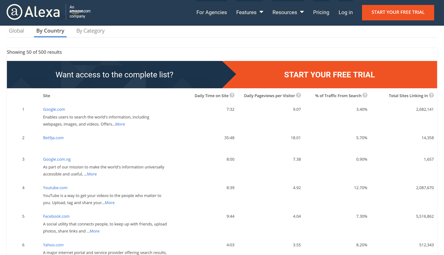Click the 'Showing 50 of 500 results' text
The height and width of the screenshot is (255, 444).
click(34, 52)
